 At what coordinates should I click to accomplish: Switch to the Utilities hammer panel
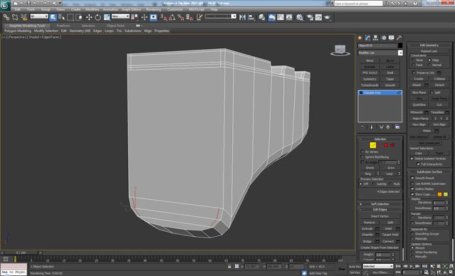[399, 38]
